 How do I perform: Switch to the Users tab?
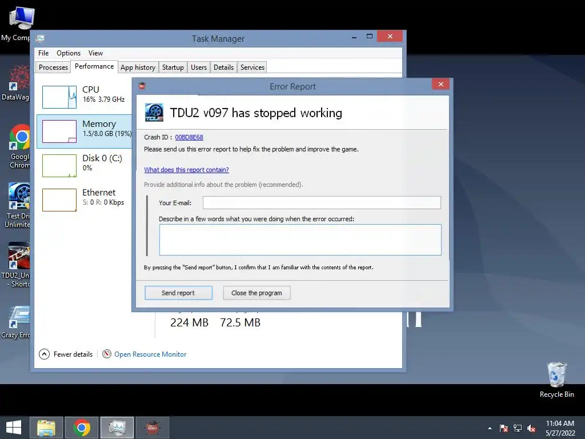(x=199, y=67)
